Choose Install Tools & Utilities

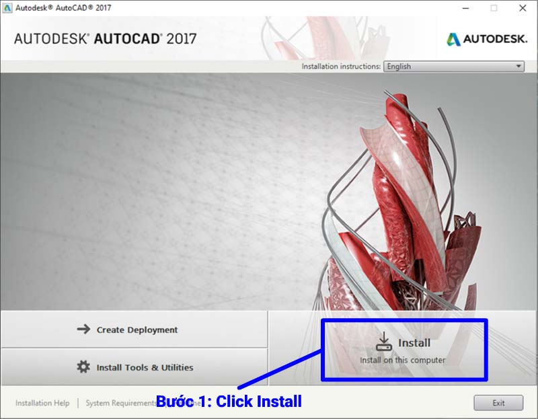[x=134, y=367]
